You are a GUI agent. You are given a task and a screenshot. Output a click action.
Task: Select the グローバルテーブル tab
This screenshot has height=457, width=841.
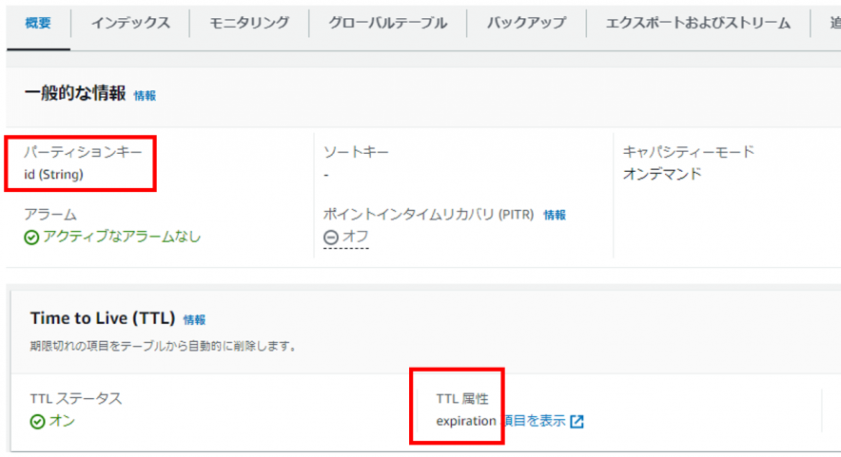387,24
